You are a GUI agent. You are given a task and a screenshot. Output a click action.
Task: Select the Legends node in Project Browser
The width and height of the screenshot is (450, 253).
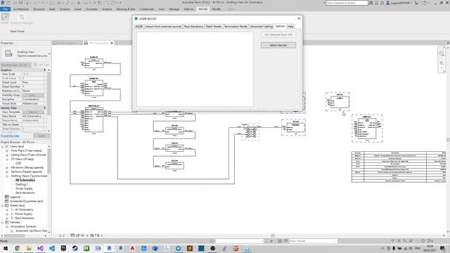15,197
